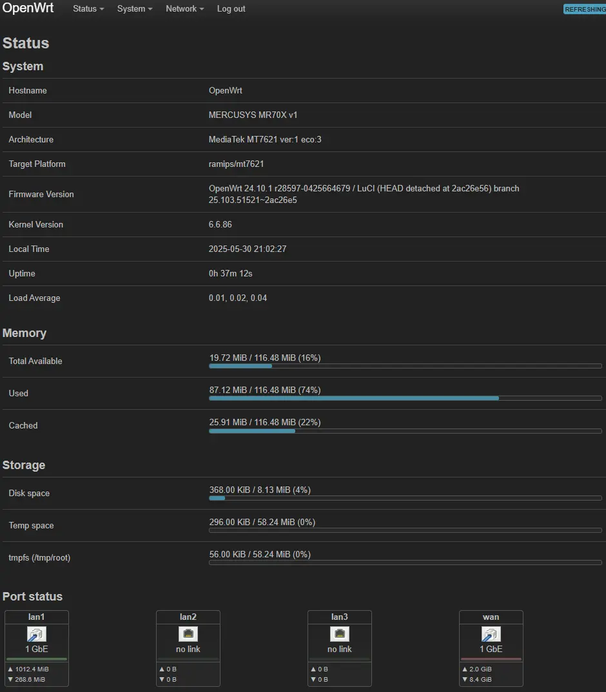Click the Total Available memory progress bar
This screenshot has width=606, height=692.
[406, 366]
